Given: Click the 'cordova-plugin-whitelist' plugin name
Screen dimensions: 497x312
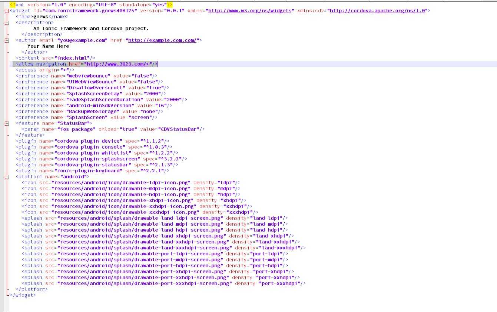Looking at the screenshot, I should pos(93,153).
